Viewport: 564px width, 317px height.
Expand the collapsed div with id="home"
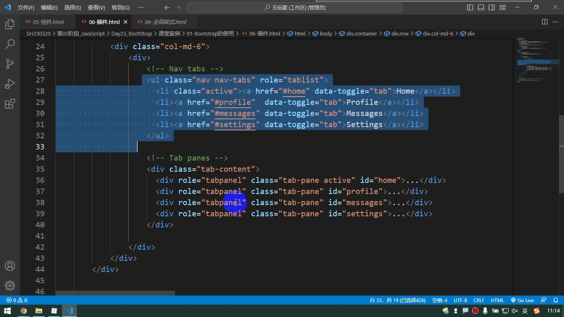[412, 180]
